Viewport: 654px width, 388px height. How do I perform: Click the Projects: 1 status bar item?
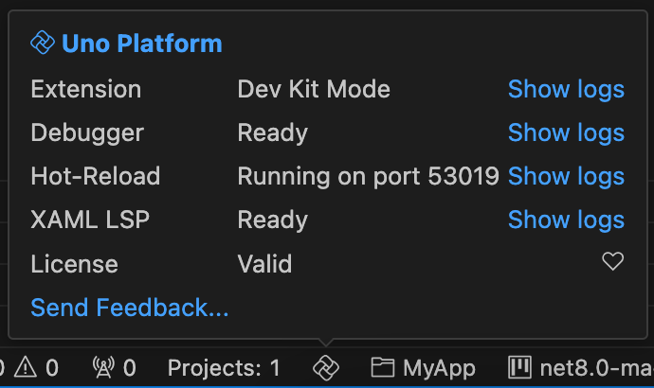point(224,368)
